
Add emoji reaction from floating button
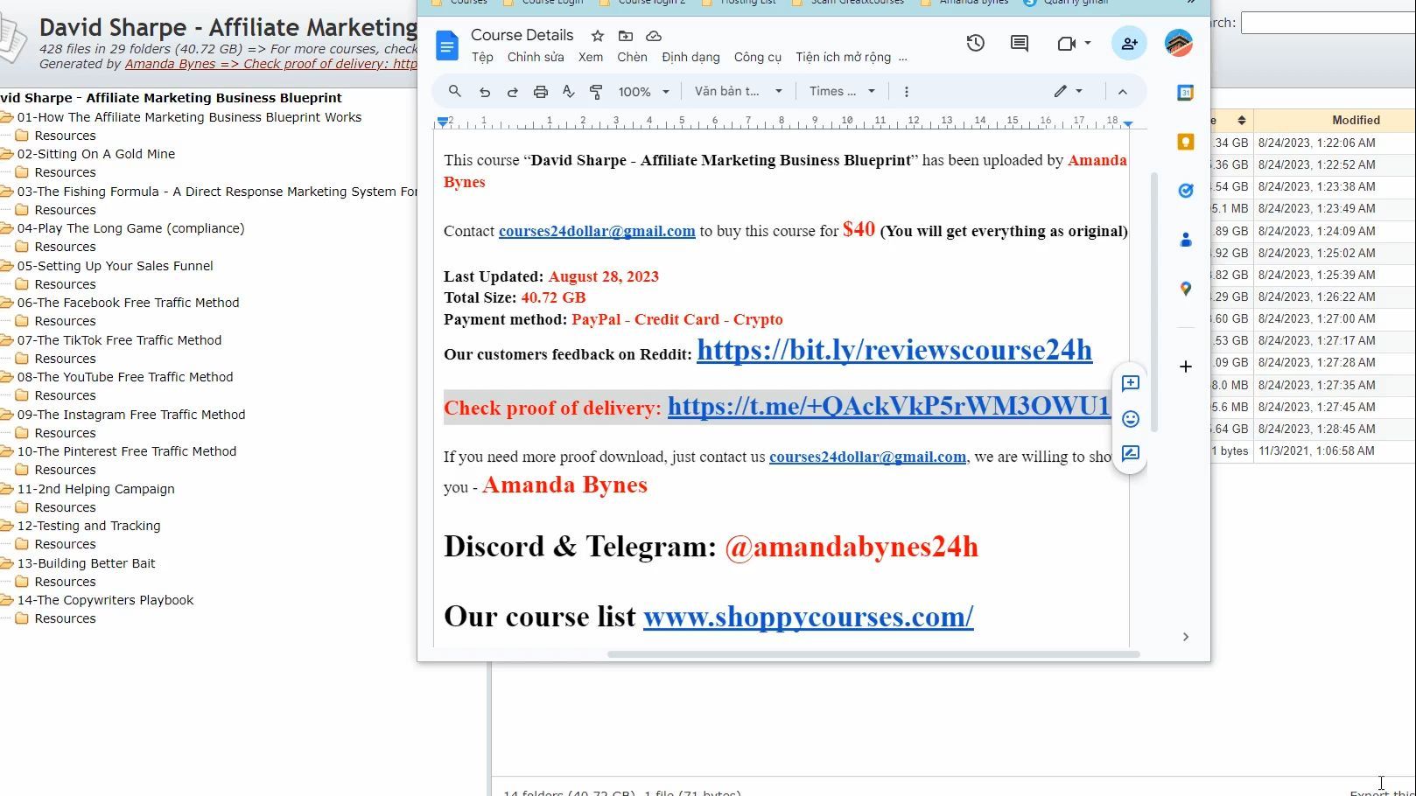click(x=1131, y=419)
